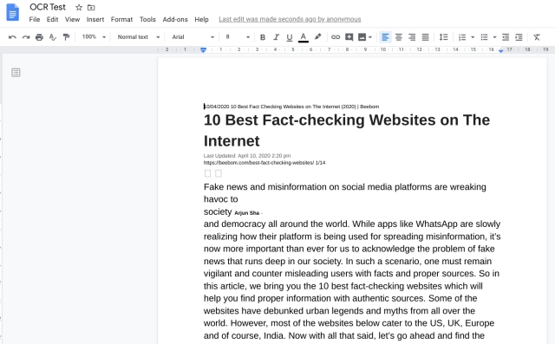Open the Arial font dropdown
The width and height of the screenshot is (555, 344).
[193, 36]
